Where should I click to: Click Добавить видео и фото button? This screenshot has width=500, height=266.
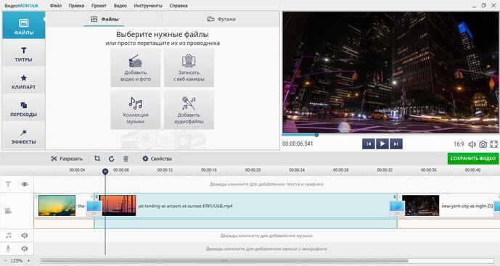pos(136,67)
